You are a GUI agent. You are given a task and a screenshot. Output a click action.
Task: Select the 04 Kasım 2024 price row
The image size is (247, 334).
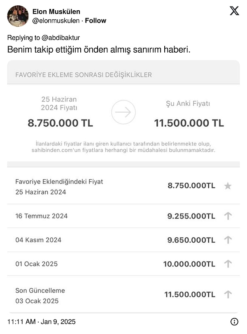click(123, 240)
